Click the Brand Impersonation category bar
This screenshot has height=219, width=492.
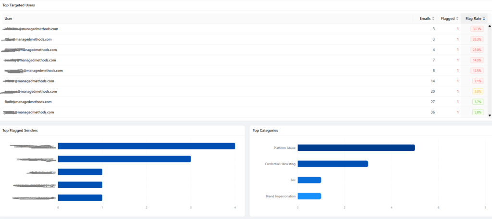click(x=309, y=196)
